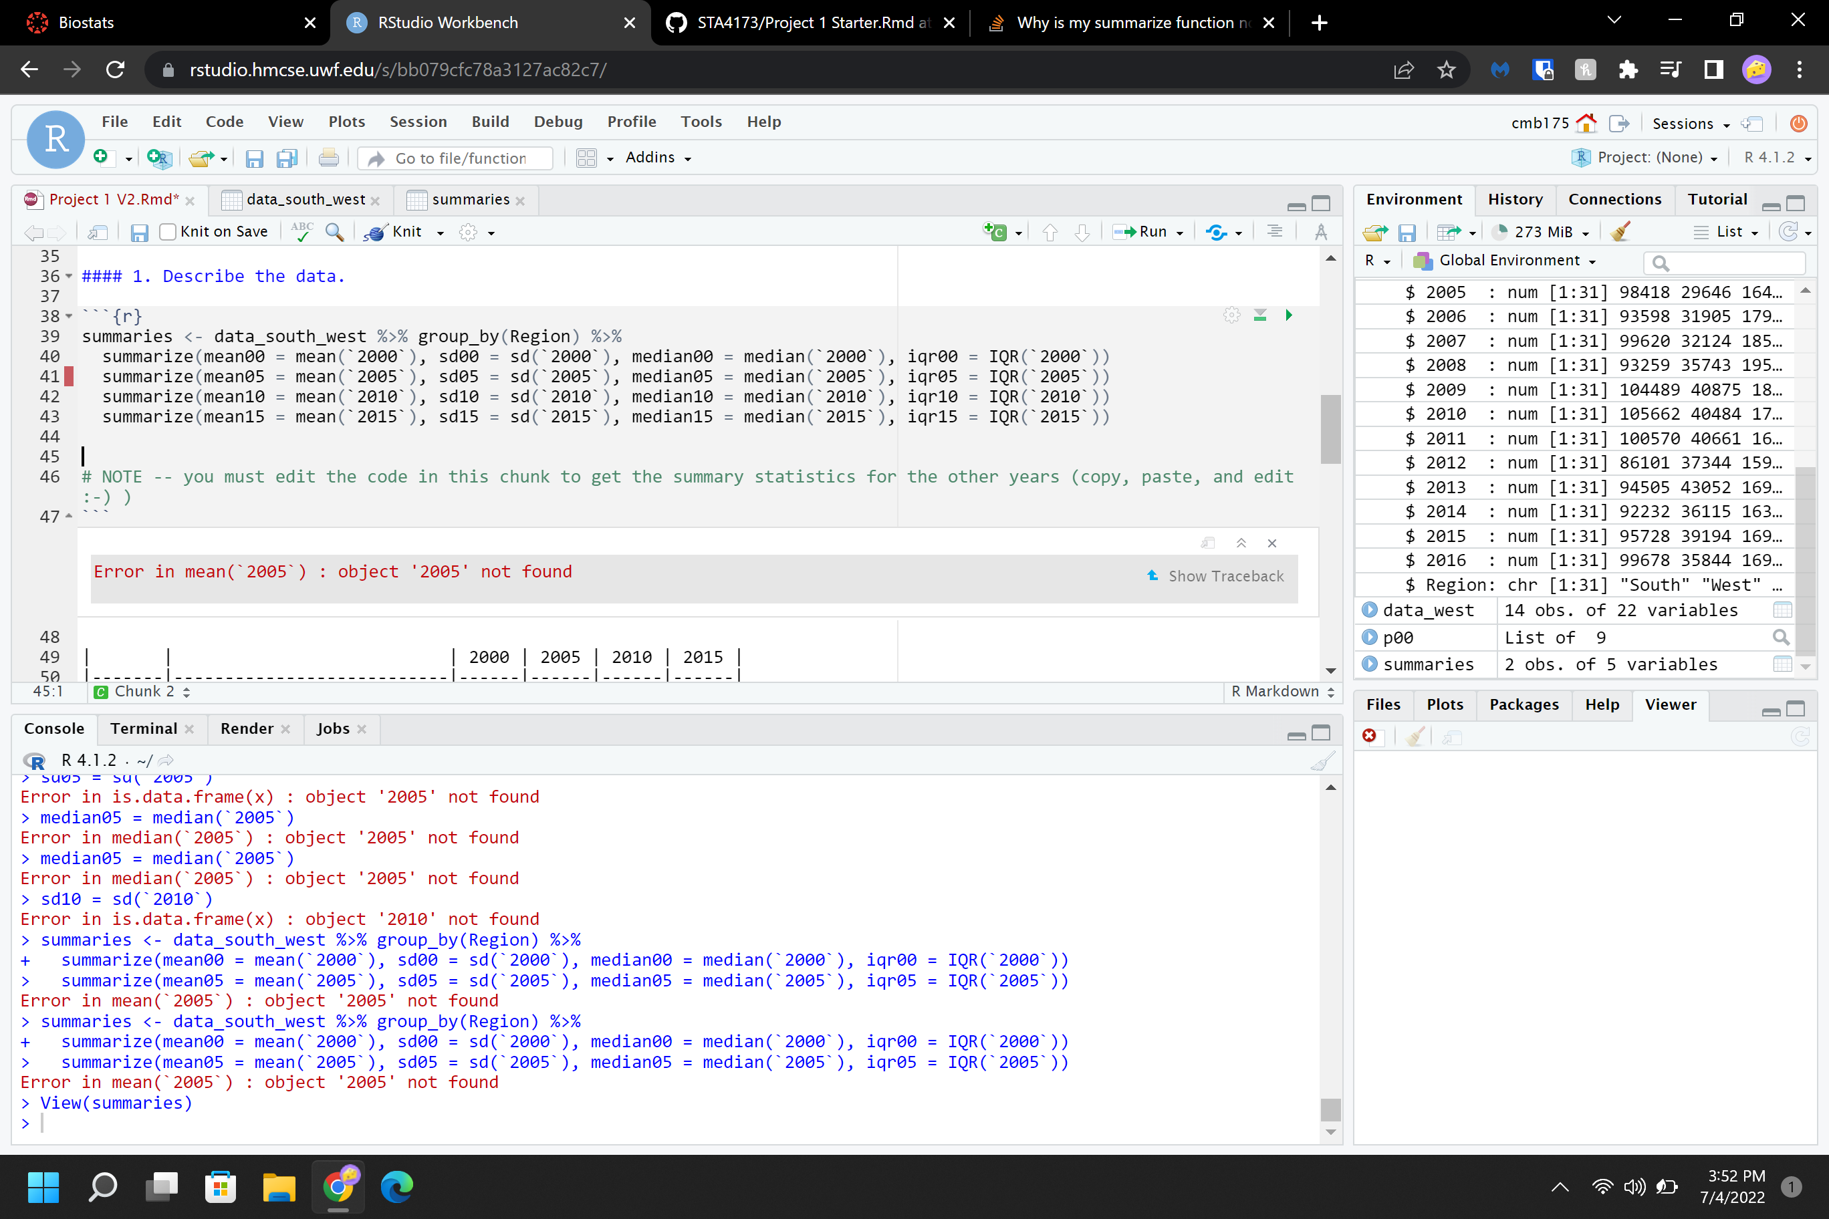1829x1219 pixels.
Task: Go to next chunk down arrow
Action: (x=1082, y=232)
